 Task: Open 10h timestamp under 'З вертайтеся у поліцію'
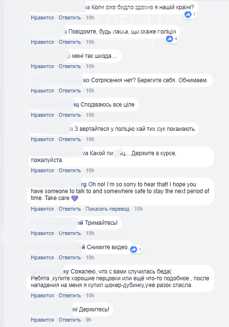pyautogui.click(x=90, y=139)
